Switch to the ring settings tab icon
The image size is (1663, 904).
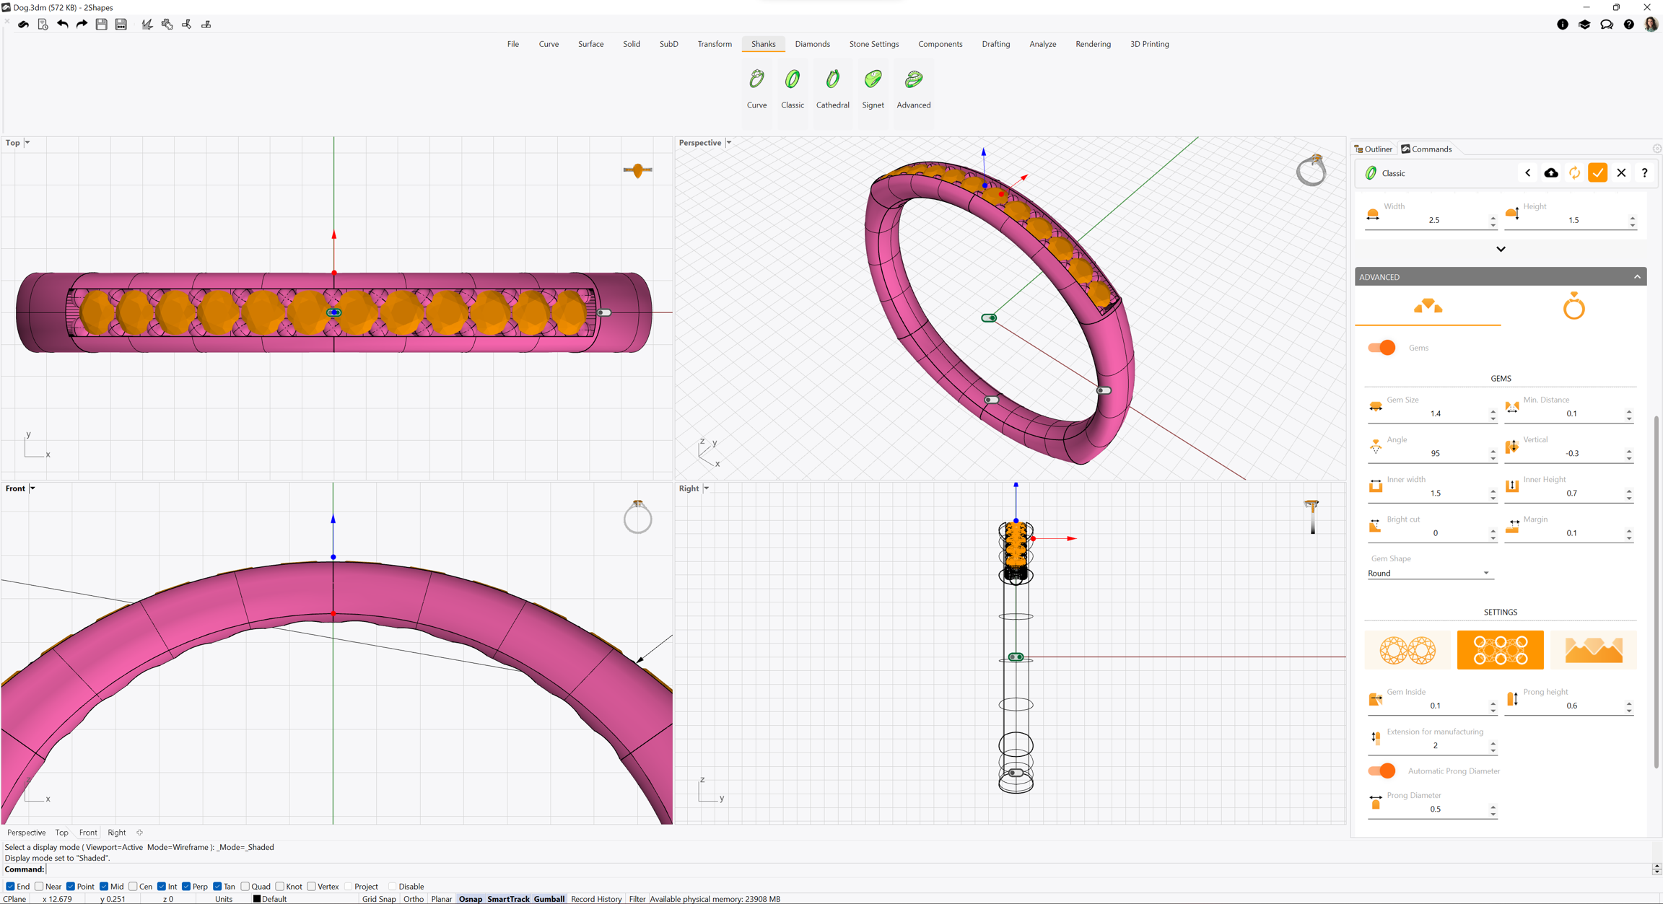coord(1573,307)
